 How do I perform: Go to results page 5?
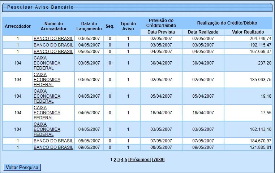click(126, 160)
